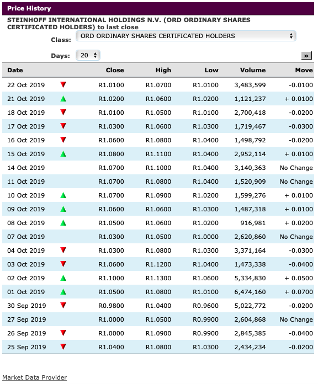The width and height of the screenshot is (318, 384).
Task: Click the Days field label
Action: (x=60, y=56)
